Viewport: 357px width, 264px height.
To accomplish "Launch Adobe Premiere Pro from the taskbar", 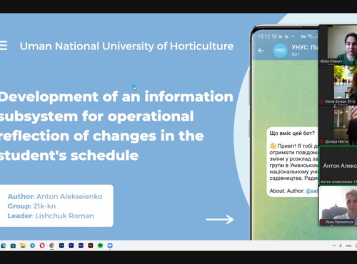I will point(71,245).
